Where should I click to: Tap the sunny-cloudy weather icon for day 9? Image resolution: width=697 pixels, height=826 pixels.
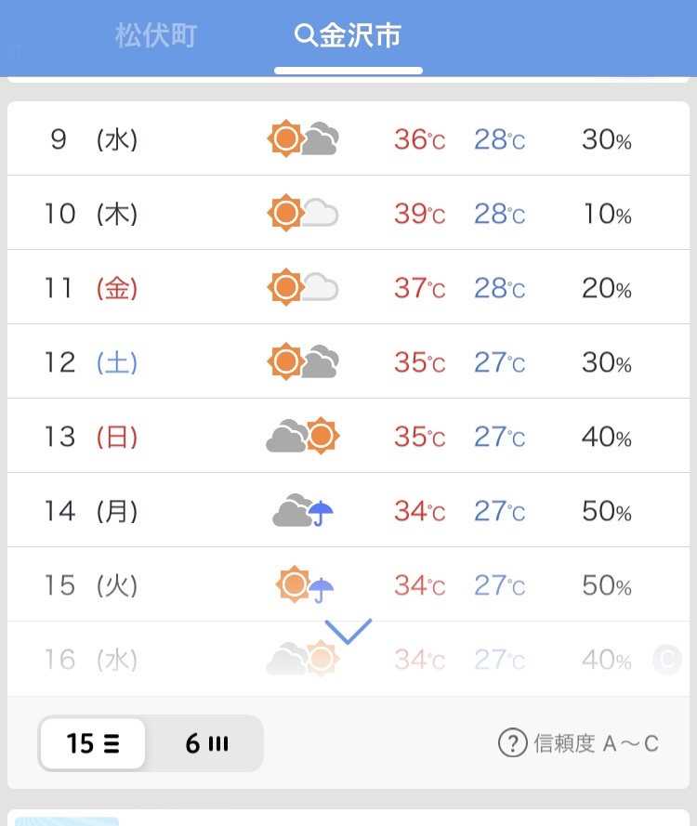coord(303,139)
